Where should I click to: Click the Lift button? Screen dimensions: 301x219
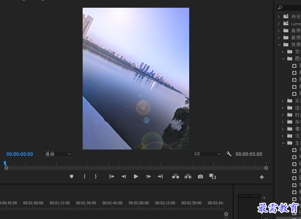click(x=175, y=177)
